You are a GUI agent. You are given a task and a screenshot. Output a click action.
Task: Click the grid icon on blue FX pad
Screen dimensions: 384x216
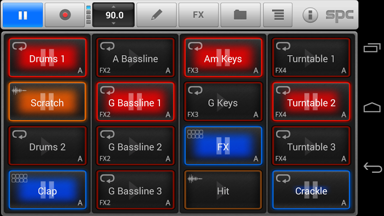[x=195, y=134]
